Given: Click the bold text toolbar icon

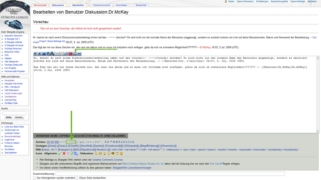Looking at the screenshot, I should [35, 53].
